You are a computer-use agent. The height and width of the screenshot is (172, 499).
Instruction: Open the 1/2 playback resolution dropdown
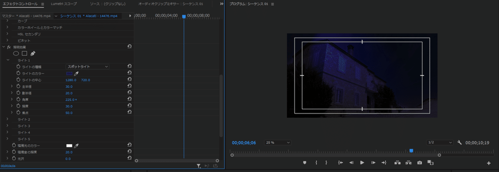(440, 142)
